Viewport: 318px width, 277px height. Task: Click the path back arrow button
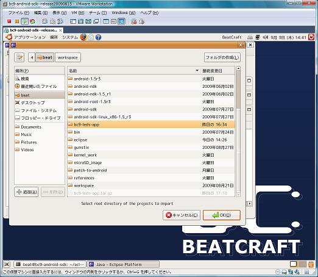(32, 57)
